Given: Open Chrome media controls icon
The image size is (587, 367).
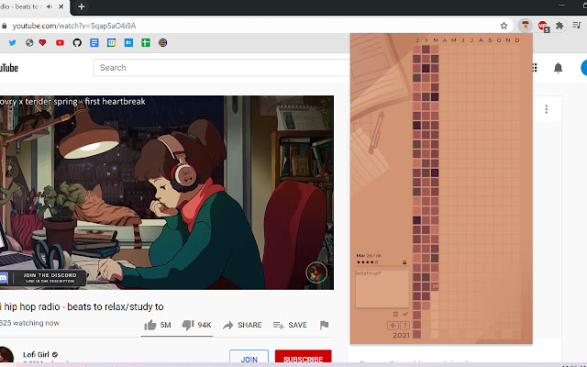Looking at the screenshot, I should [x=577, y=26].
